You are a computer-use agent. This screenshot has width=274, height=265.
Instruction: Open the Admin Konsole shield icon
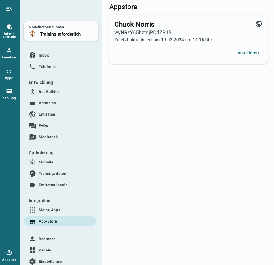pyautogui.click(x=9, y=27)
